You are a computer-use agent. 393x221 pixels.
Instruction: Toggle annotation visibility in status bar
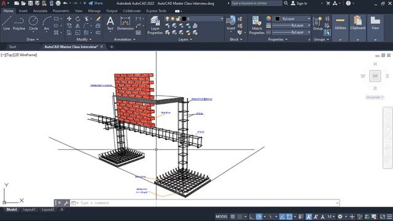pos(308,217)
